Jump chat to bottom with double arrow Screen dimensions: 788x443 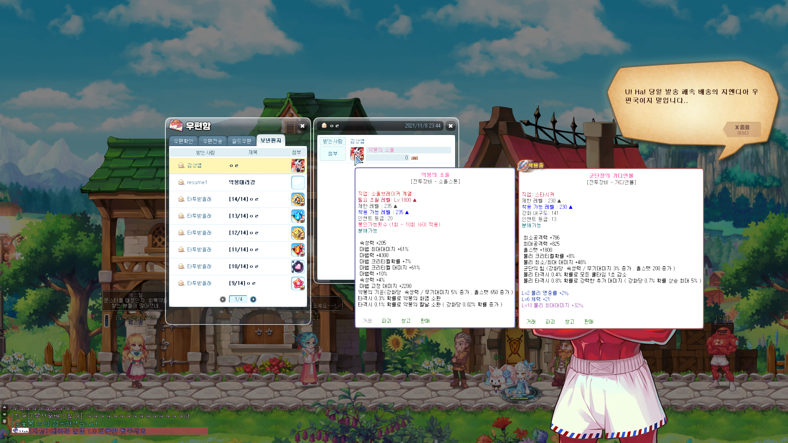[x=5, y=421]
